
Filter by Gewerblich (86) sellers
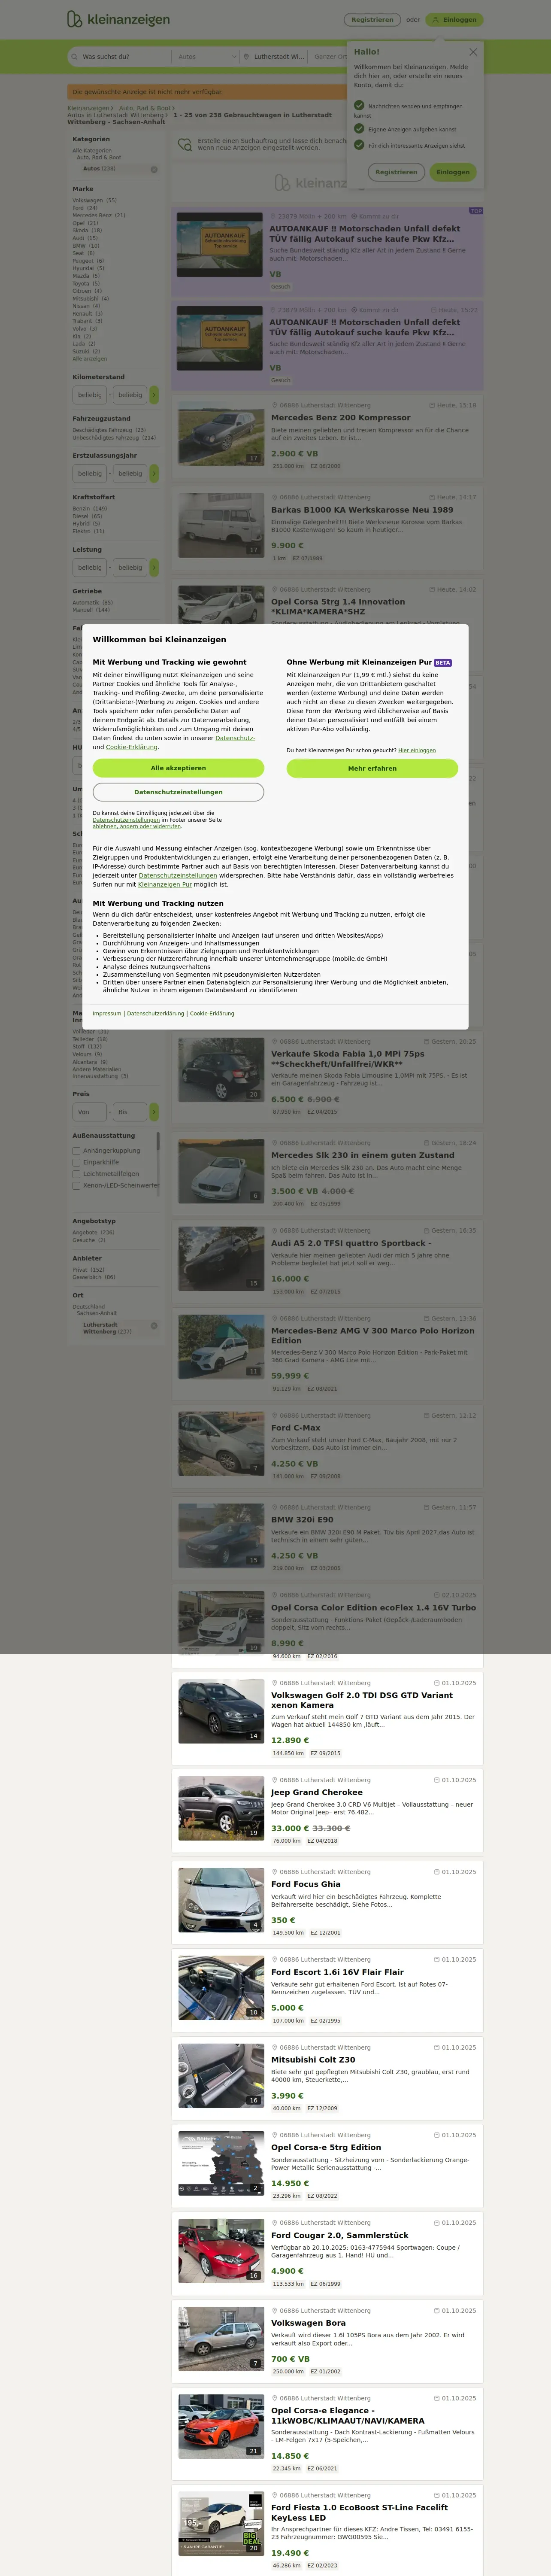click(94, 1277)
